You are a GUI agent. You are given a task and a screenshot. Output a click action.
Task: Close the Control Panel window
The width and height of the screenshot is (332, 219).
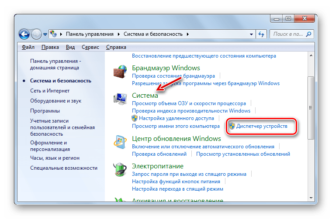[x=304, y=19]
